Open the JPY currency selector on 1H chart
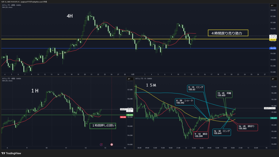This screenshot has width=279, height=157. pos(128,79)
